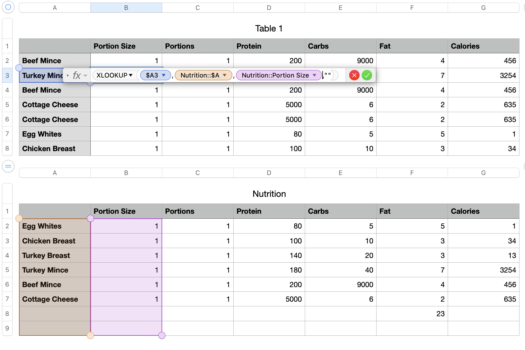The image size is (525, 350).
Task: Select "Egg Whites" in Table 1
Action: (x=42, y=134)
